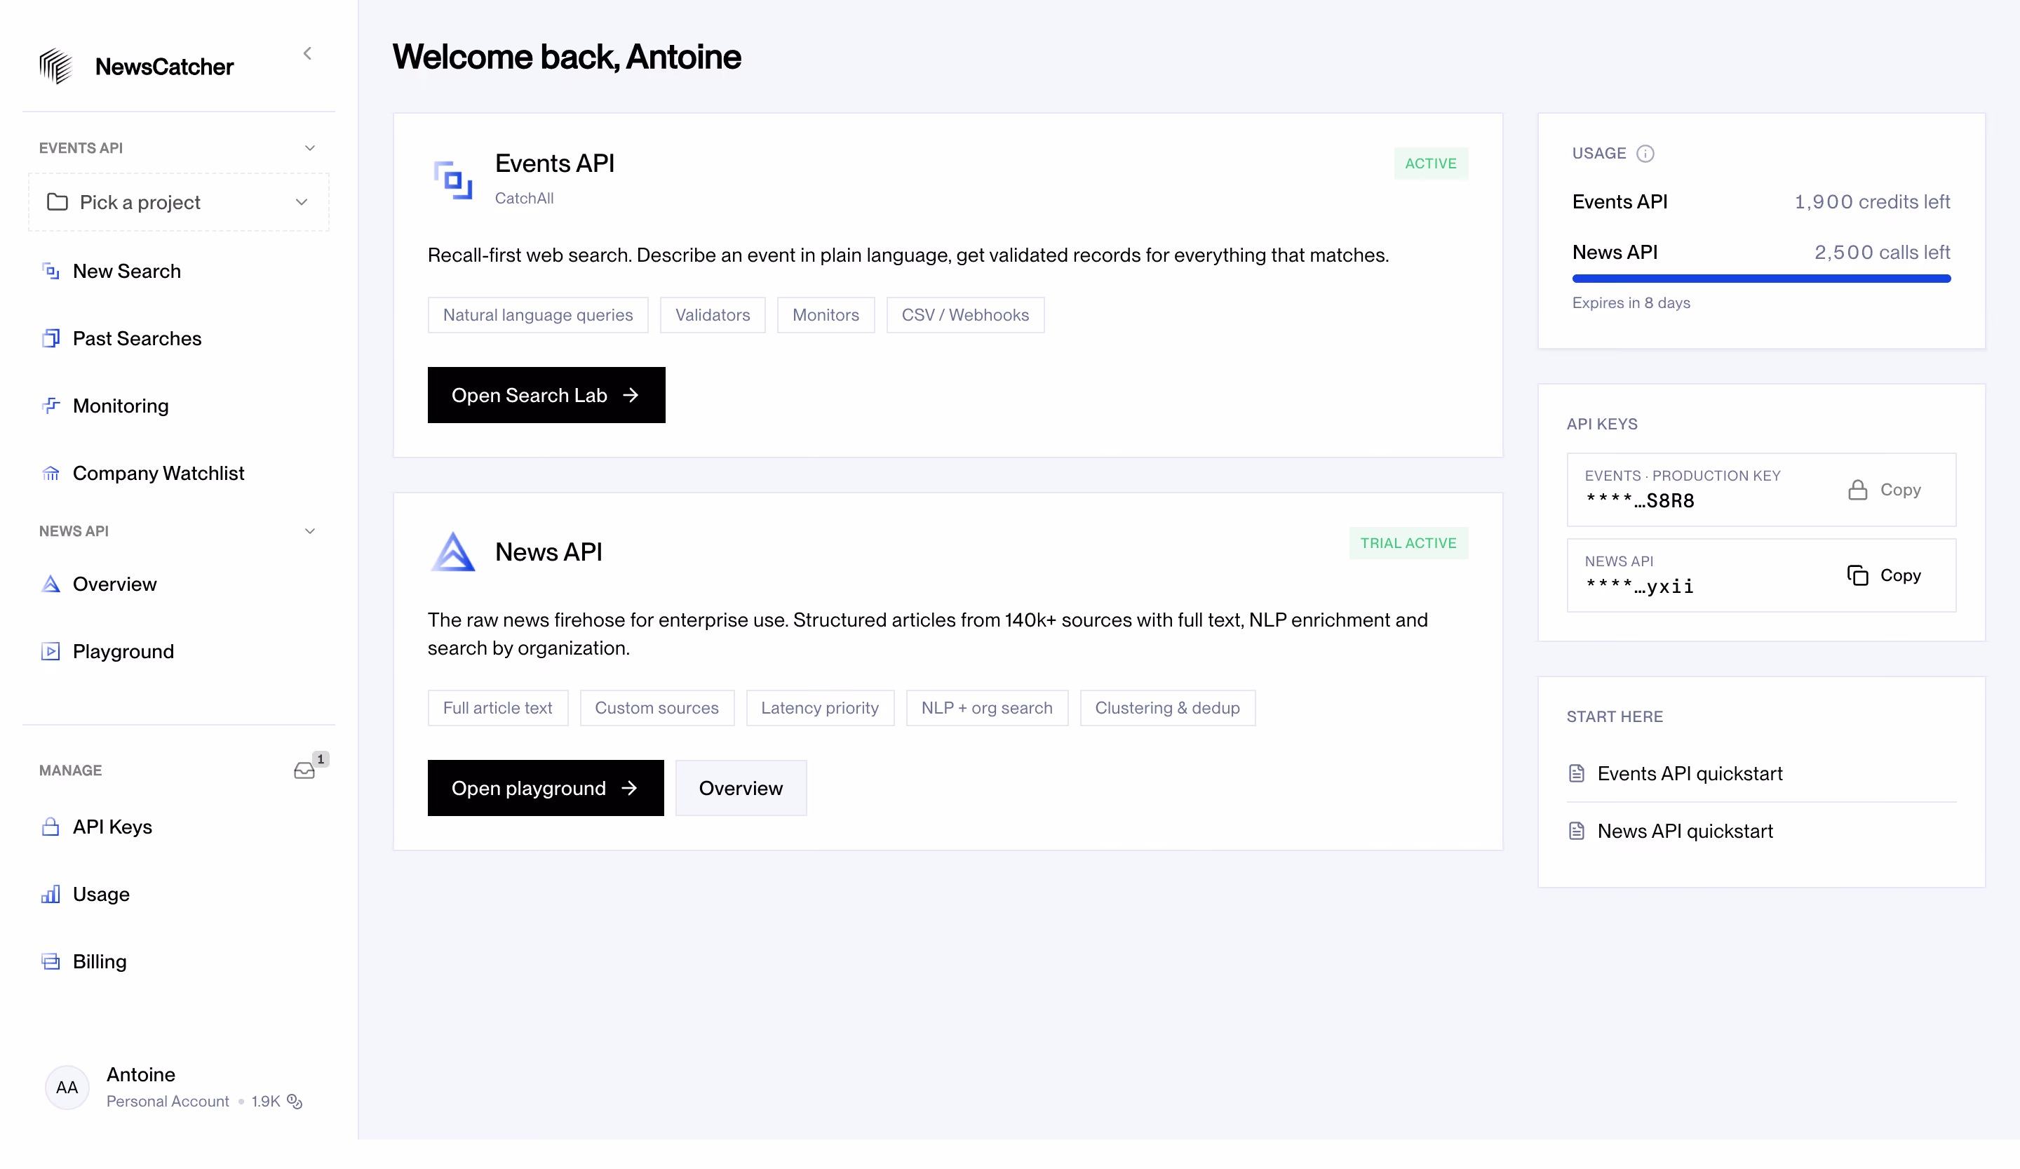
Task: Click the 'Expires in 8 days' text
Action: tap(1631, 303)
